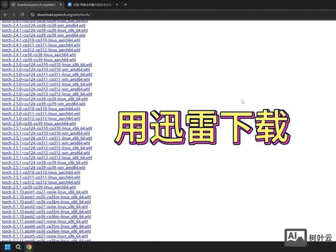
Task: Open torch-0.1.10.post2-cp27-none-linux_x86_64.whl
Action: (45, 207)
